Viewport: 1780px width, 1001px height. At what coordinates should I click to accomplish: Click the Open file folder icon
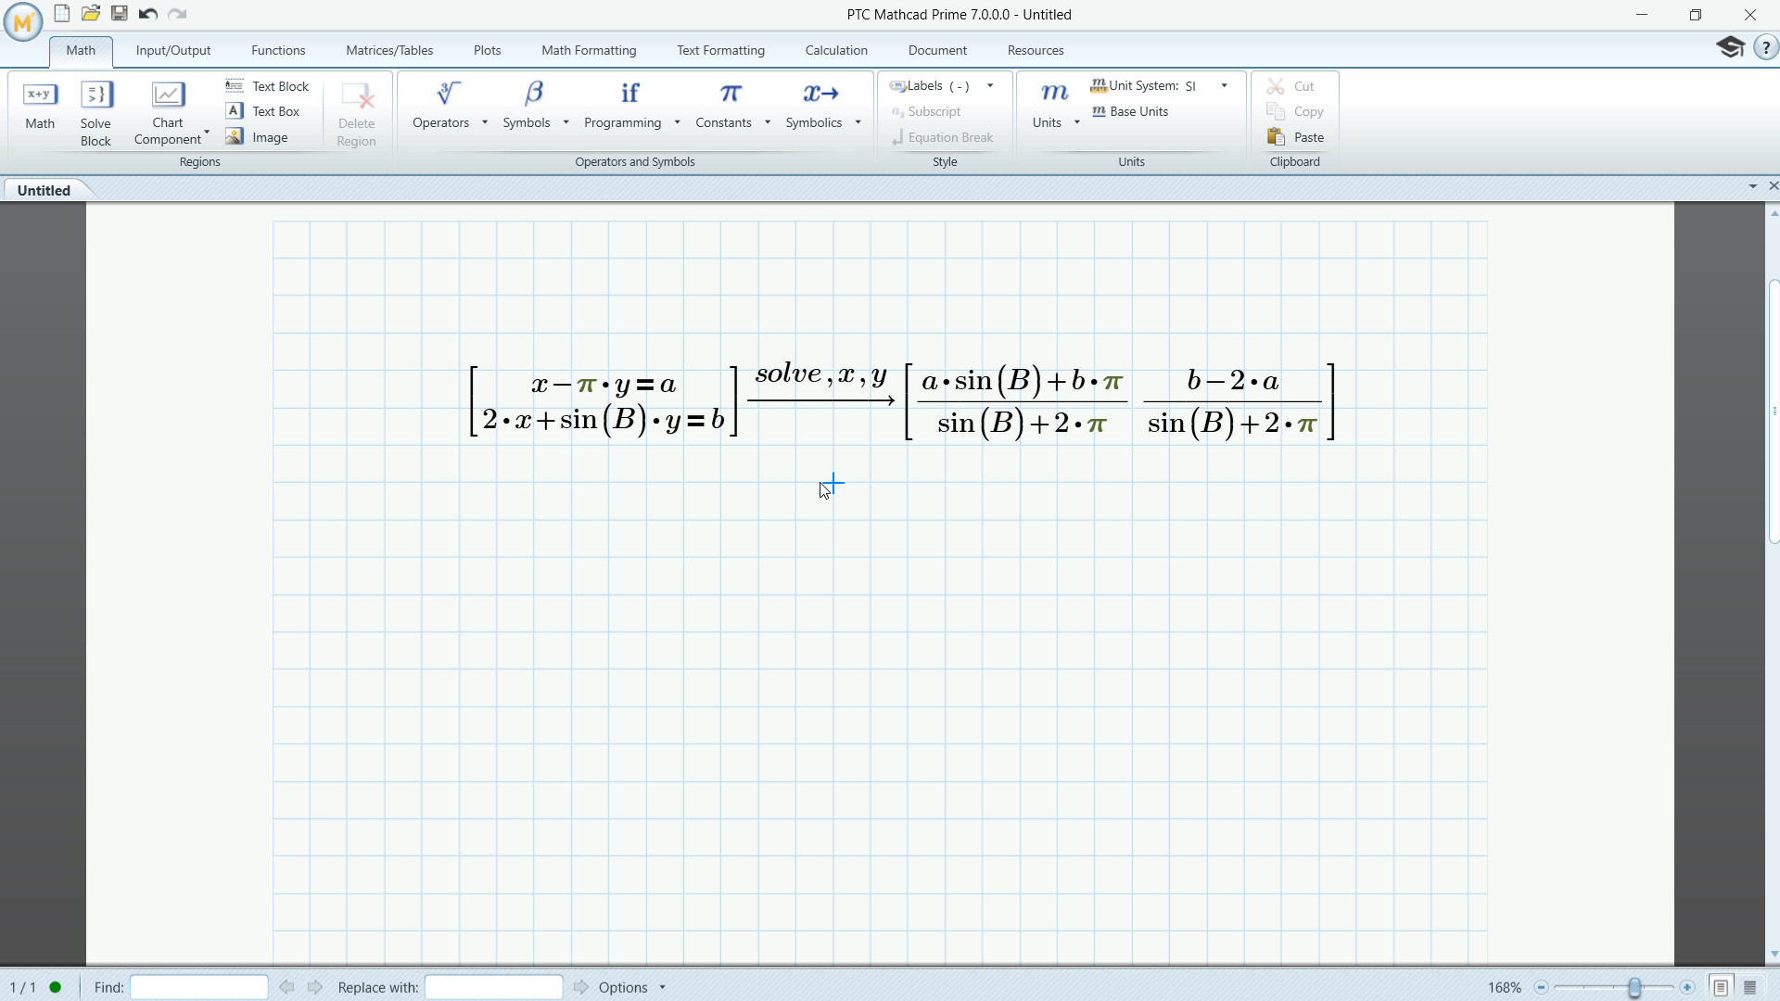click(x=91, y=14)
